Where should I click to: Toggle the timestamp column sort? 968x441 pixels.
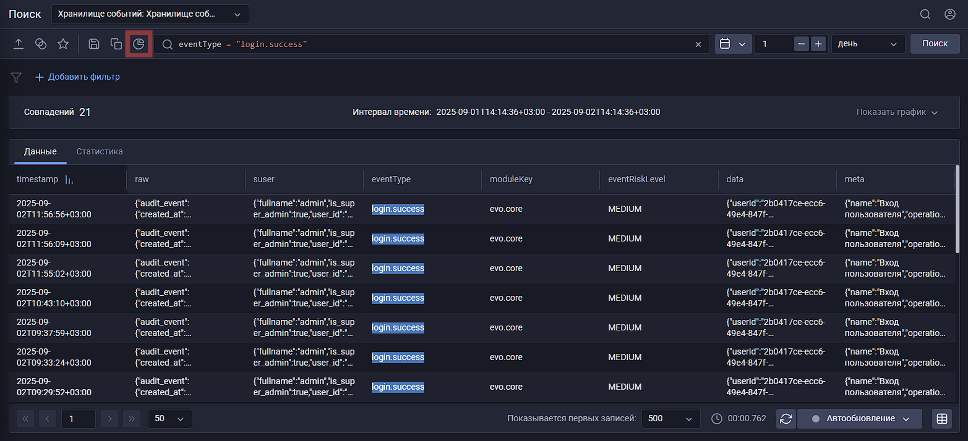click(69, 180)
